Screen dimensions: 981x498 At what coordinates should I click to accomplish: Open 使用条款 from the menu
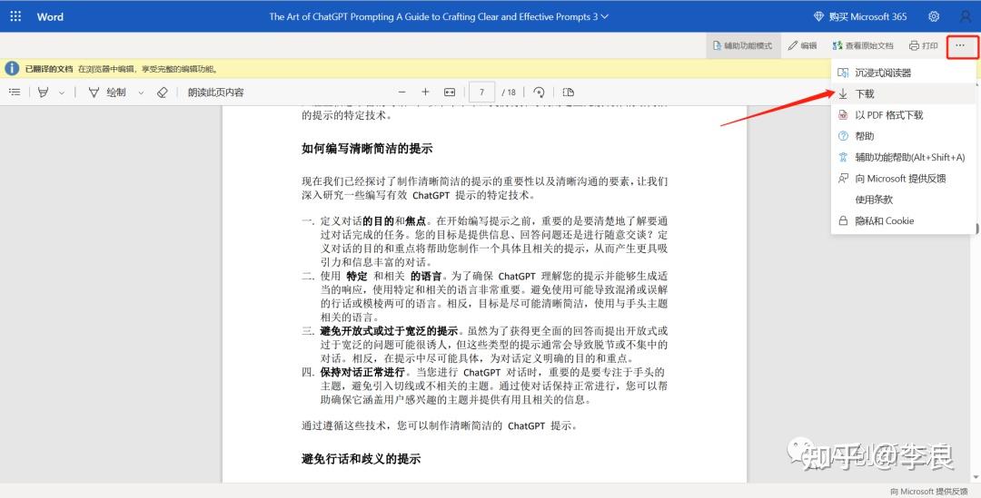(904, 200)
